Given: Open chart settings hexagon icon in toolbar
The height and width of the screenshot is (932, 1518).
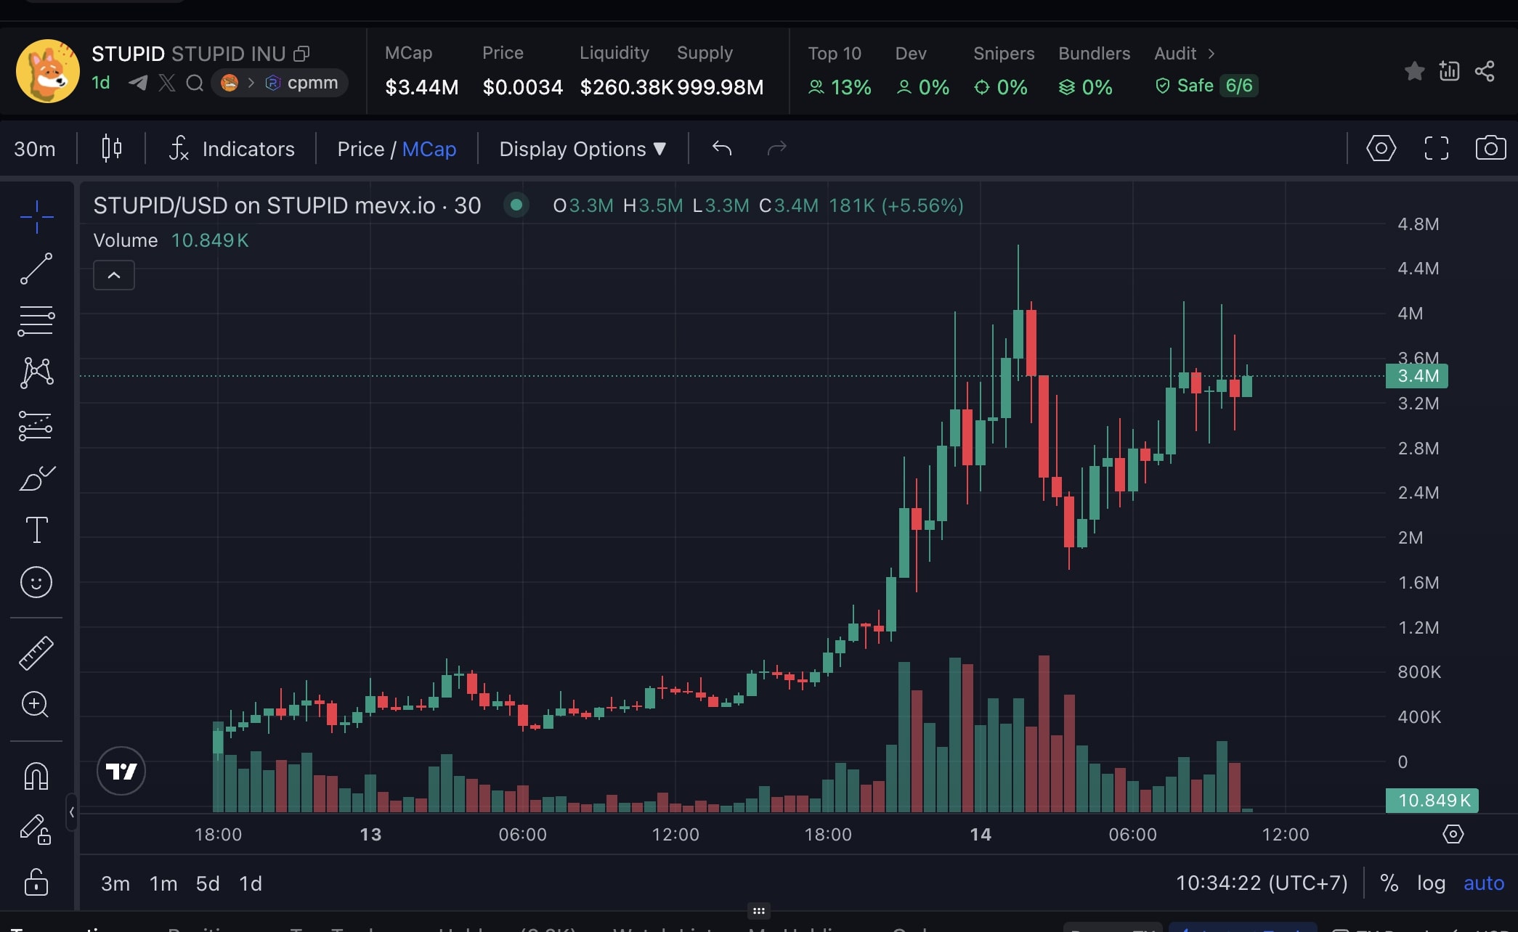Looking at the screenshot, I should click(x=1381, y=148).
